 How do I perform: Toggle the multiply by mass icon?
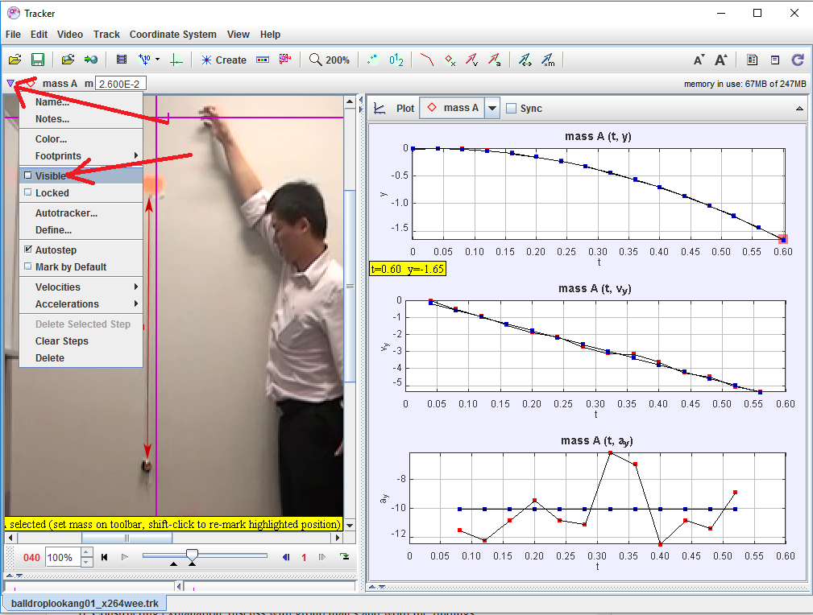click(548, 60)
